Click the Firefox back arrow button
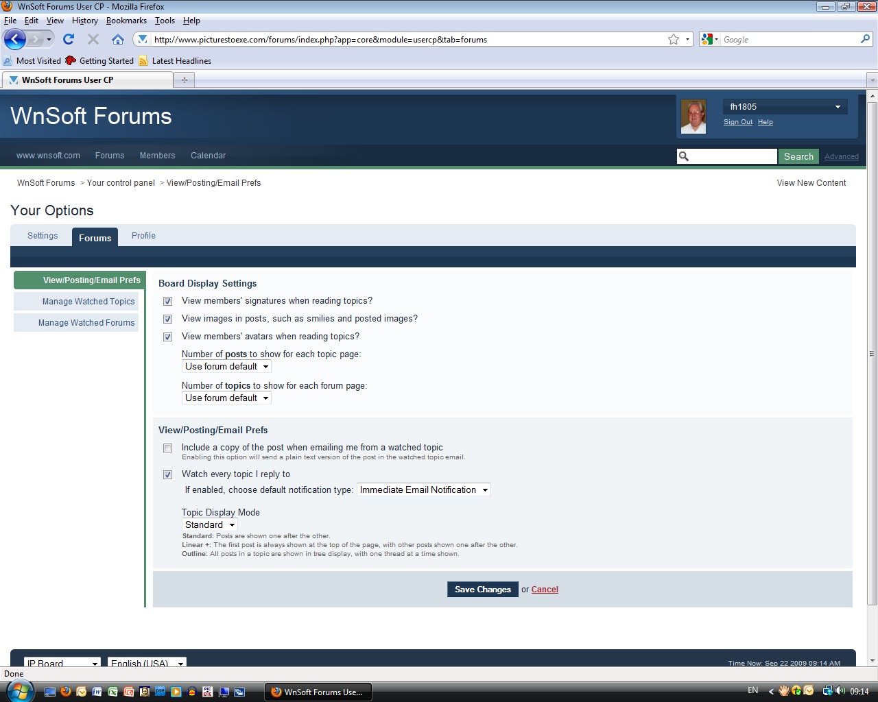 coord(15,39)
